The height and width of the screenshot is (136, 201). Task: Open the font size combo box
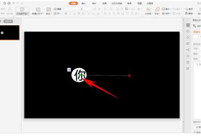click(87, 9)
